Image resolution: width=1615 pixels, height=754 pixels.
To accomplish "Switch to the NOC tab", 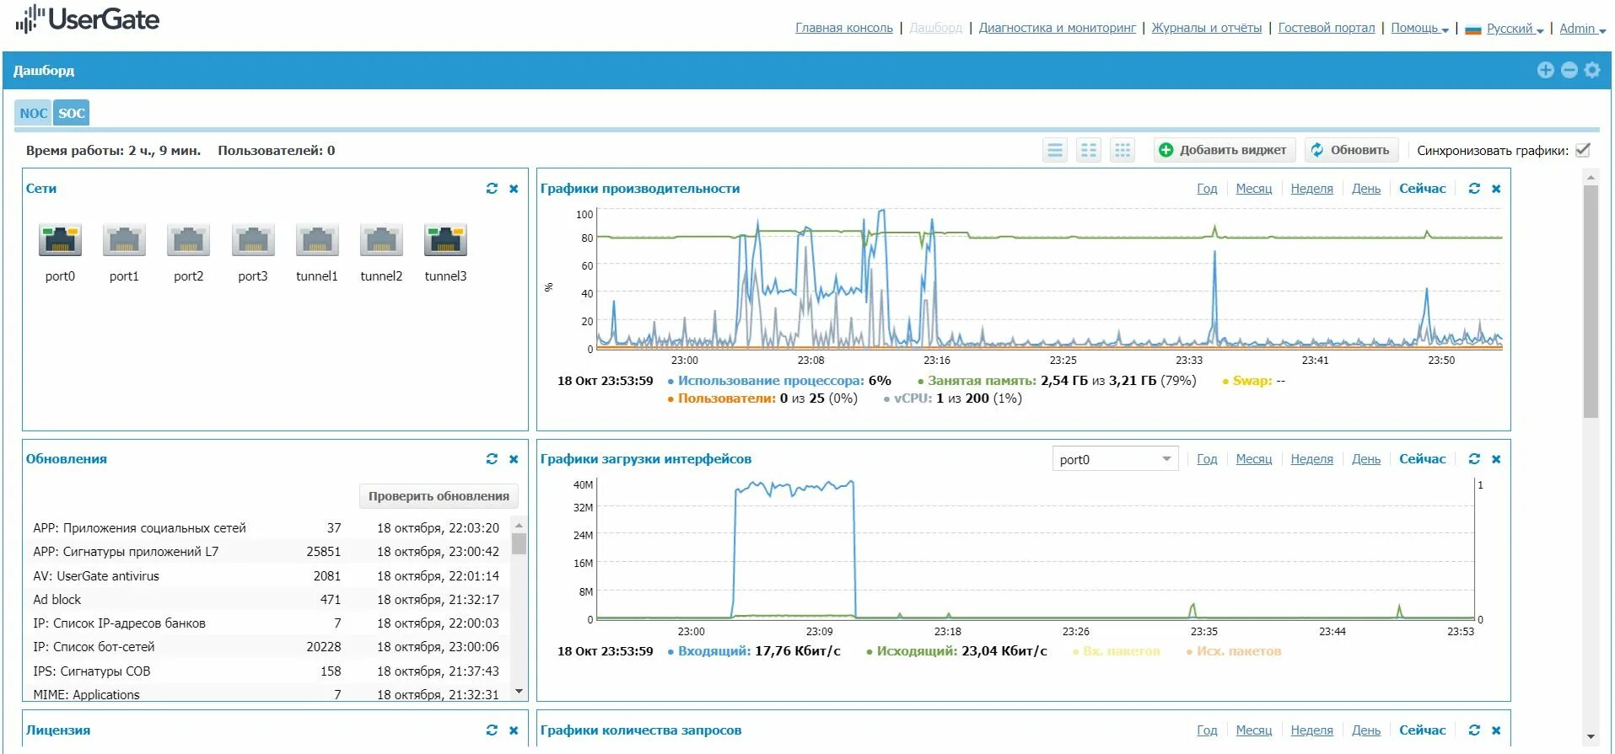I will tap(33, 113).
